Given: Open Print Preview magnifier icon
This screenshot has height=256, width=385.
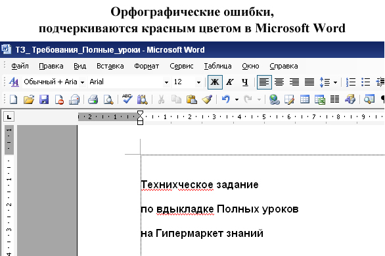Looking at the screenshot, I should tap(108, 99).
